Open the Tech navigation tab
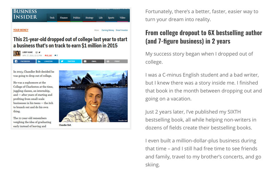 point(52,18)
